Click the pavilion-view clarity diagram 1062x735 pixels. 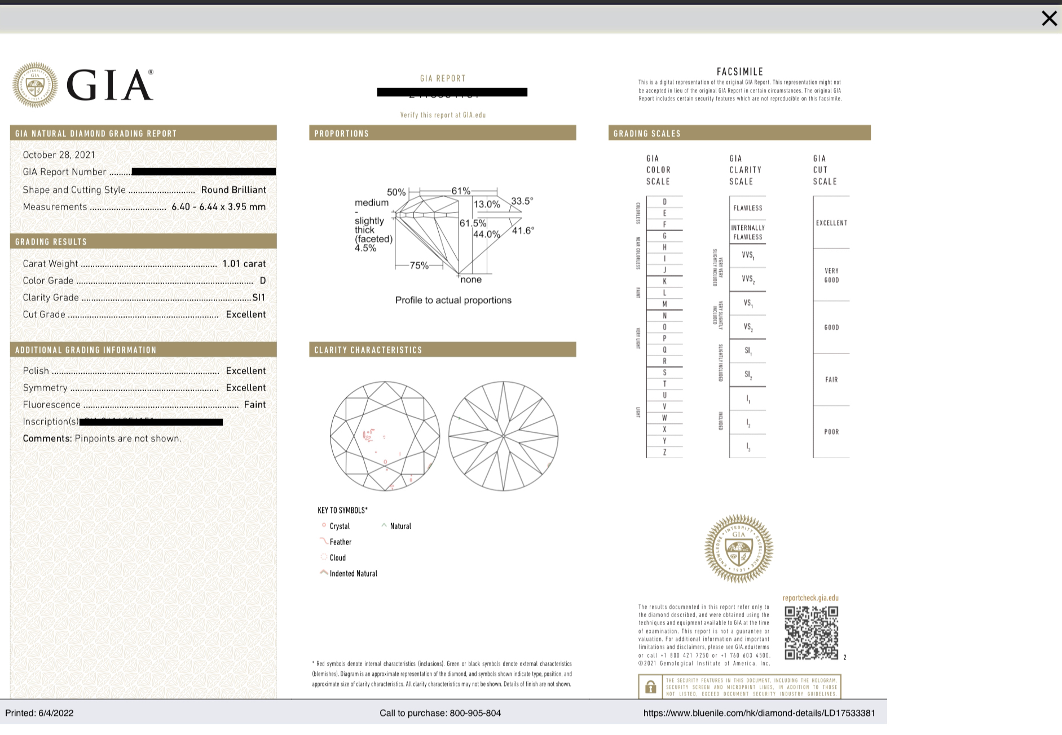503,436
